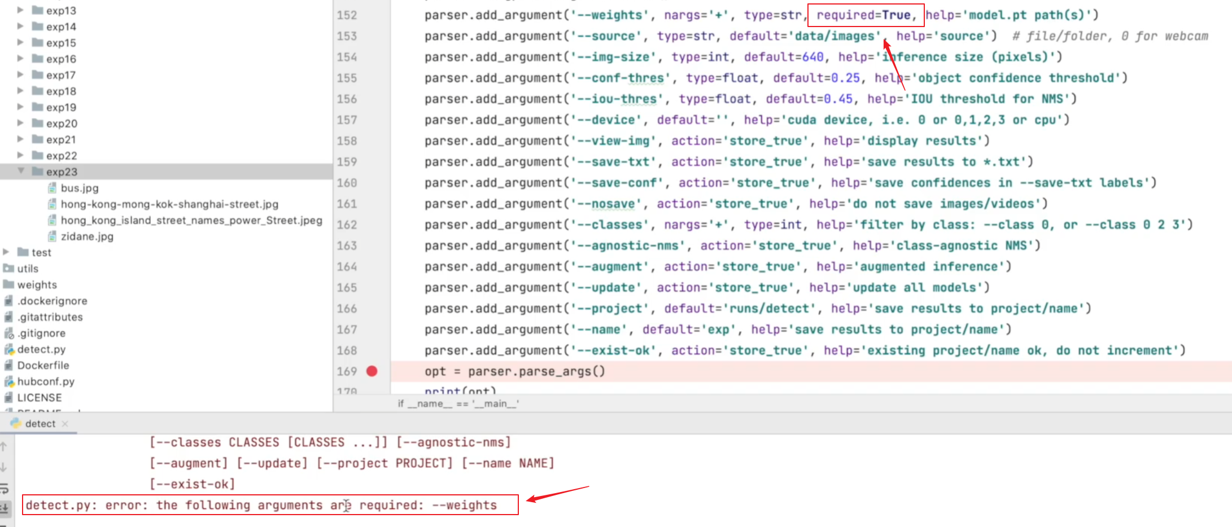Click the '--view-img' string on line 158

coord(614,140)
